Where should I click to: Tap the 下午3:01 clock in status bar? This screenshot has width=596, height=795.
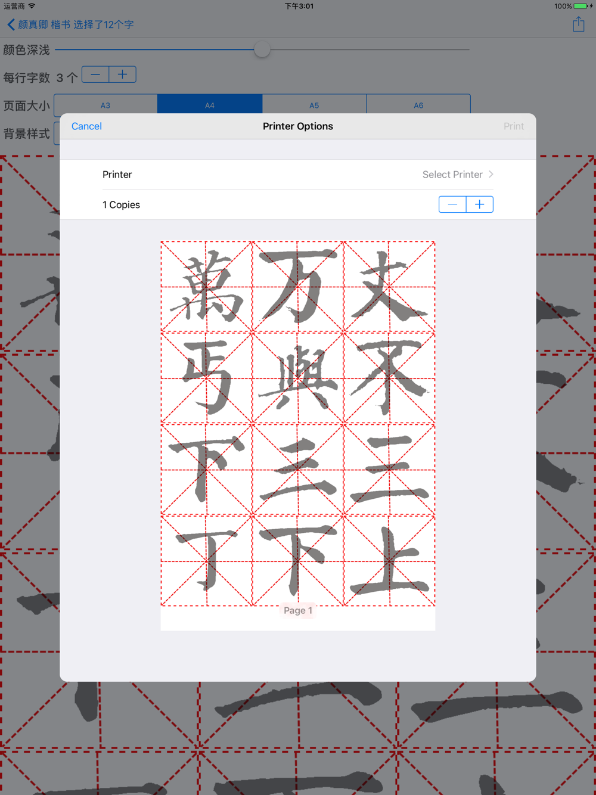tap(299, 6)
